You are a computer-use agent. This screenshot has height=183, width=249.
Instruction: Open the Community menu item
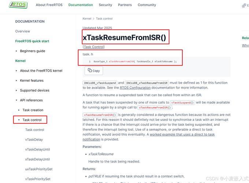tap(147, 5)
